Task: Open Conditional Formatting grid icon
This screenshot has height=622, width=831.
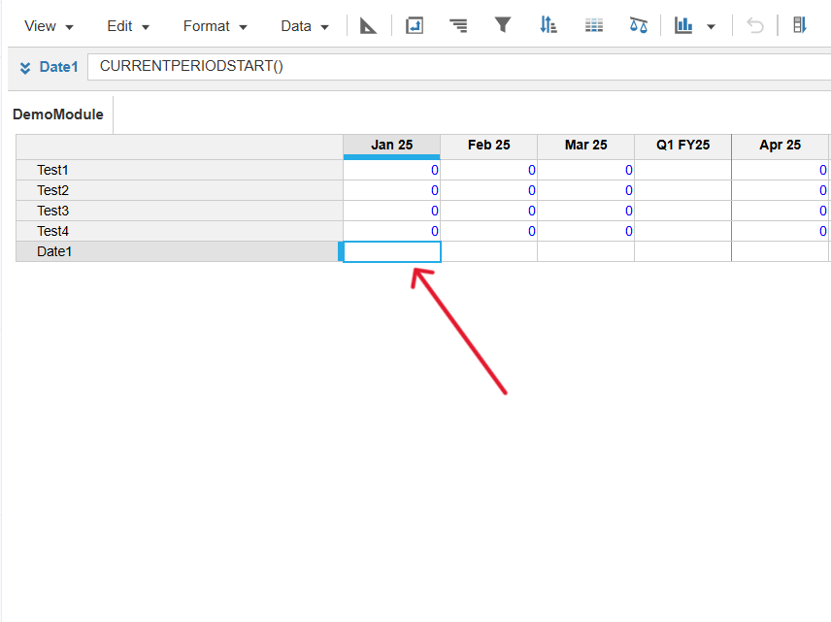Action: pyautogui.click(x=594, y=25)
